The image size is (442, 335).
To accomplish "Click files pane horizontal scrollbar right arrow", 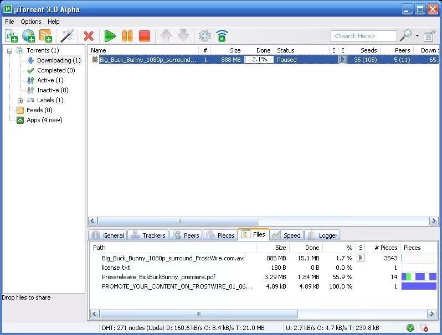I will tap(431, 313).
